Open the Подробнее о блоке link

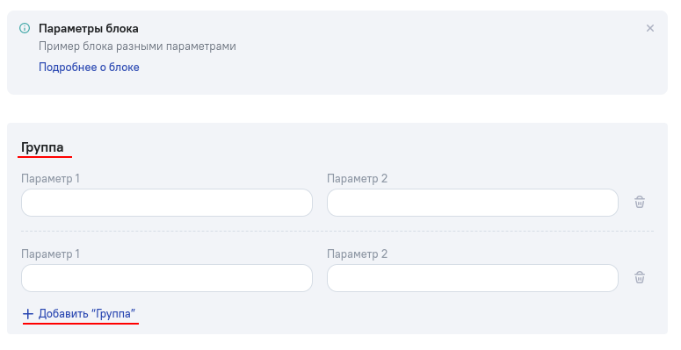[89, 68]
